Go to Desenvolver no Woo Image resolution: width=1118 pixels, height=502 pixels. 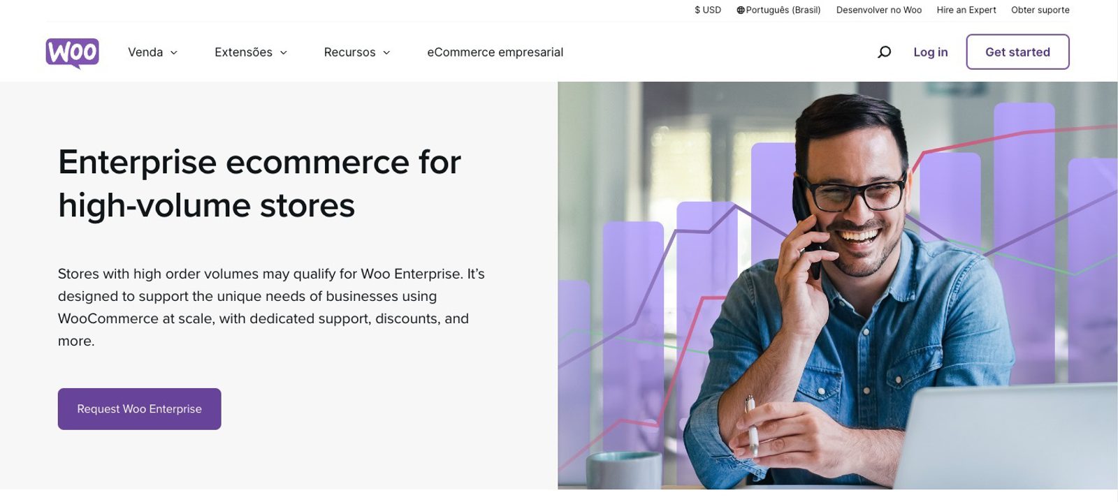pyautogui.click(x=878, y=10)
